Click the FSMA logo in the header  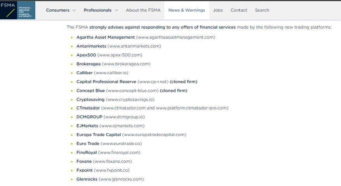pyautogui.click(x=17, y=10)
